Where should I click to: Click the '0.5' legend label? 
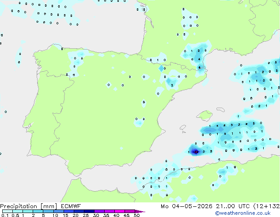coord(15,215)
